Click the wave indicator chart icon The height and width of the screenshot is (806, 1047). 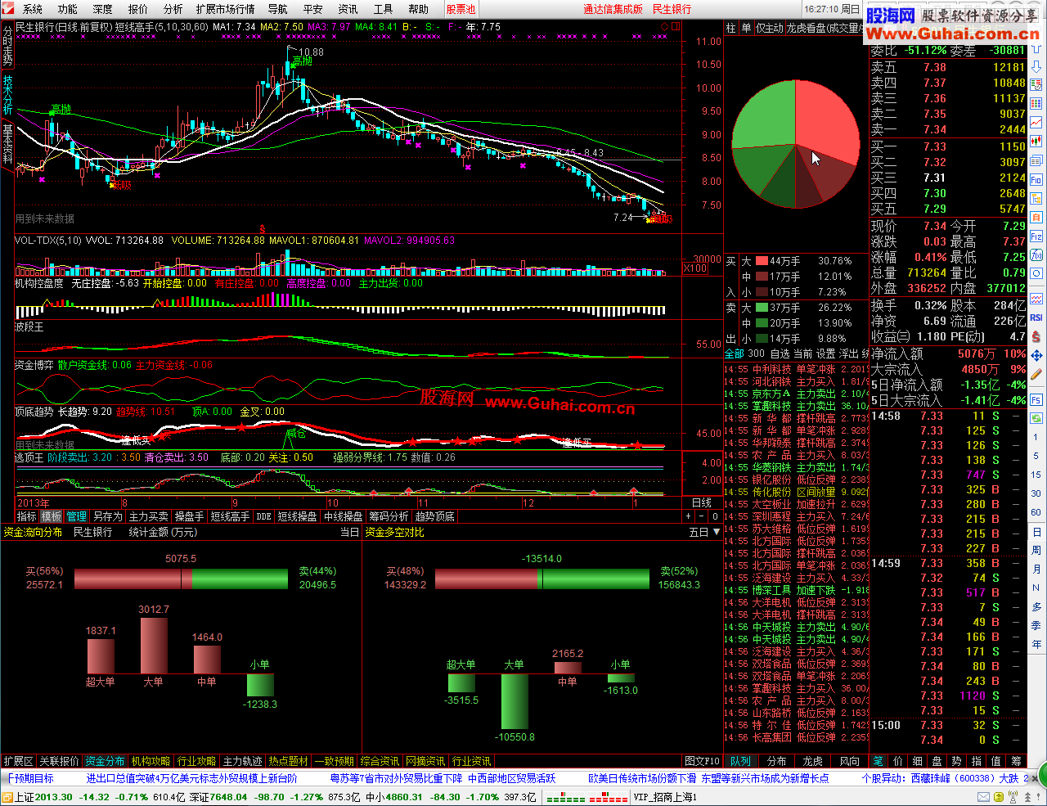click(x=1036, y=299)
